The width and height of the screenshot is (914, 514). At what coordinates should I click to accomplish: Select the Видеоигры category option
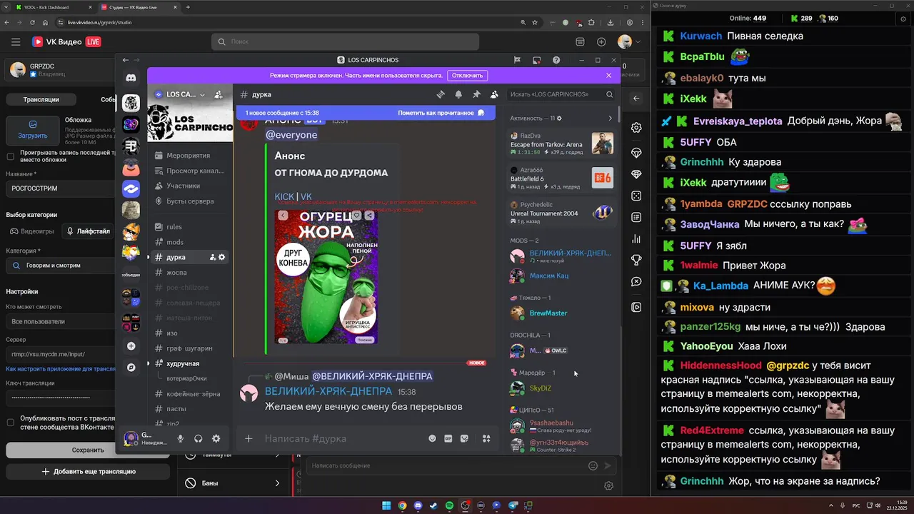tap(31, 231)
